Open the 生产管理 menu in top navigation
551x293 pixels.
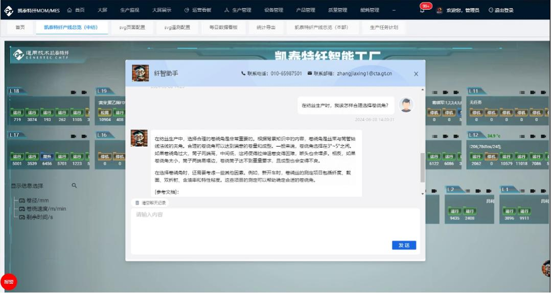[238, 10]
